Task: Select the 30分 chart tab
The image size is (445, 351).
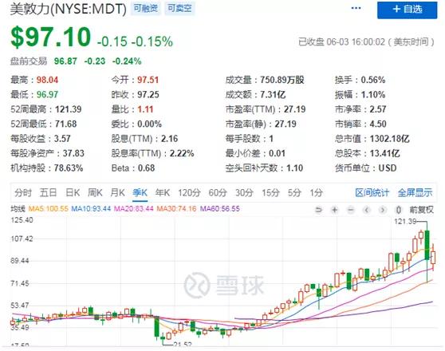Action: 244,193
